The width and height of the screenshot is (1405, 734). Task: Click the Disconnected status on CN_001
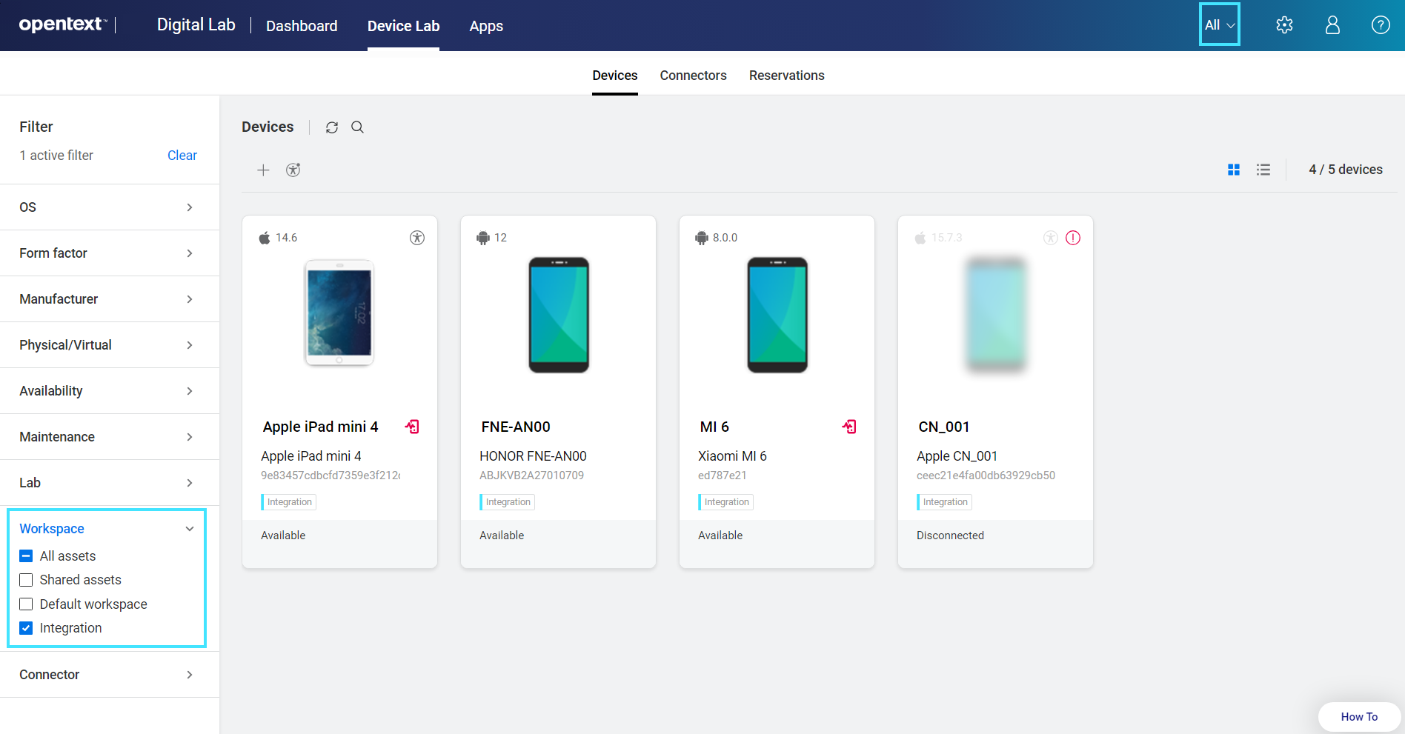click(950, 536)
